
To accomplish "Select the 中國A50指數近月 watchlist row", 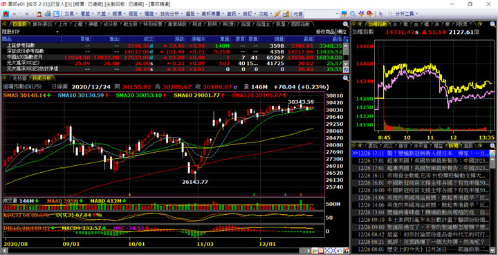I will tap(172, 57).
